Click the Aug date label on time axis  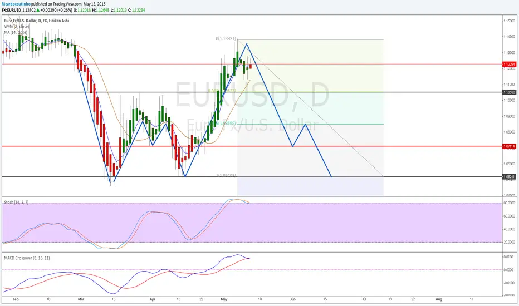tap(439, 299)
